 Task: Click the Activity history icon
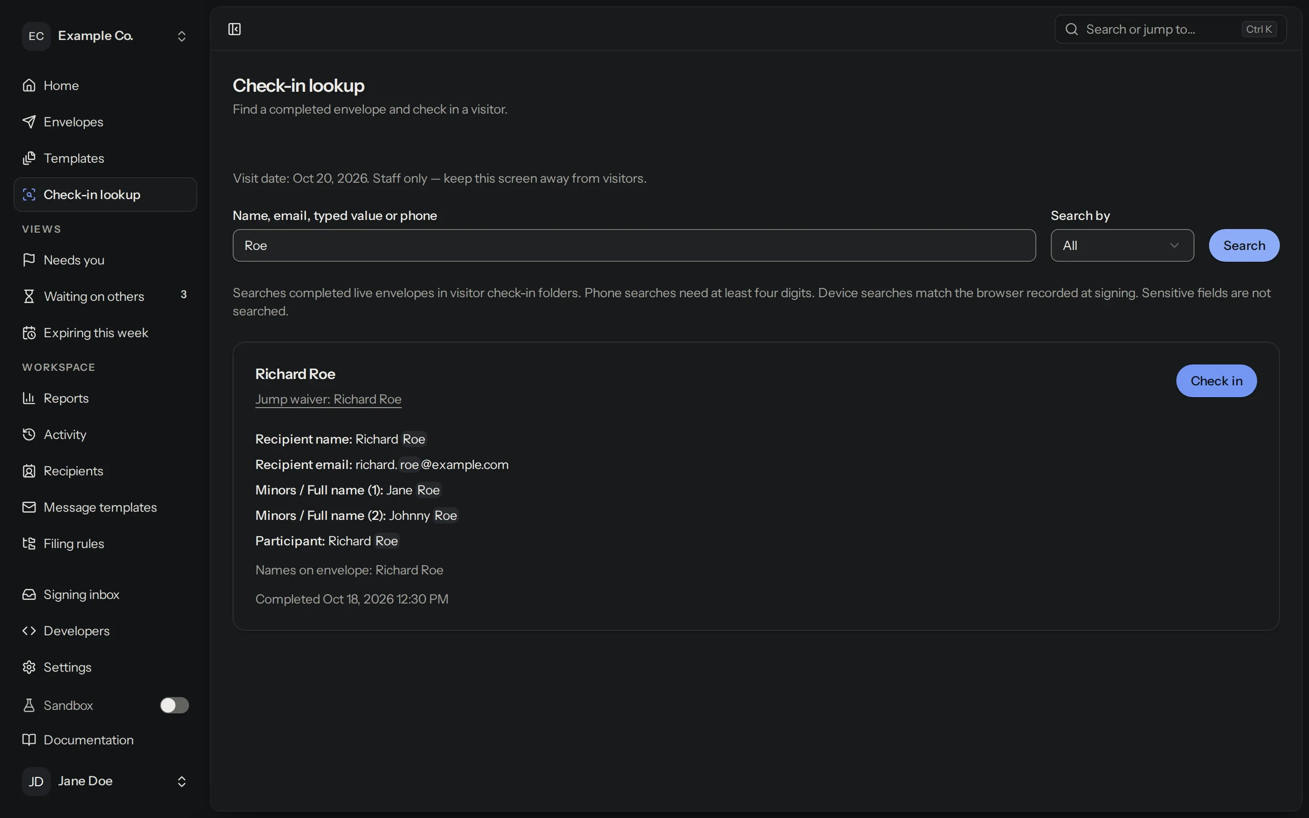pyautogui.click(x=29, y=434)
